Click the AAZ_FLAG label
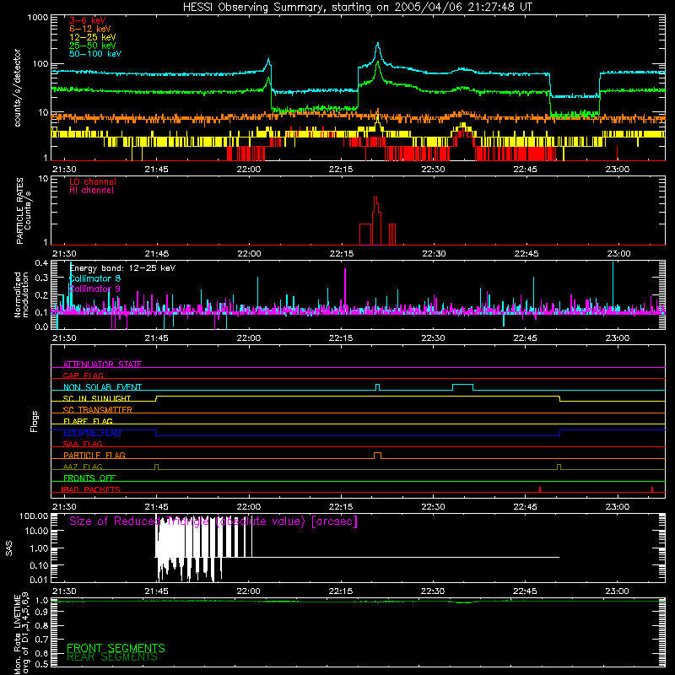675x675 pixels. (x=83, y=467)
